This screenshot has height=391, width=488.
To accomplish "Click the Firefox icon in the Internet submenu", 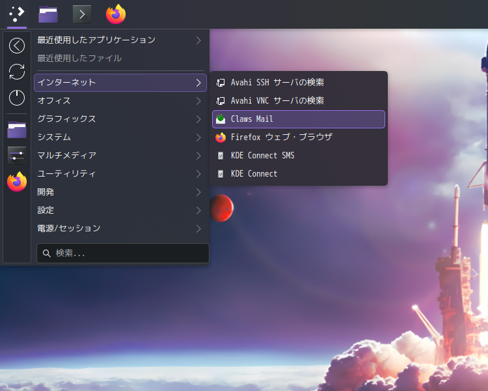I will tap(221, 138).
